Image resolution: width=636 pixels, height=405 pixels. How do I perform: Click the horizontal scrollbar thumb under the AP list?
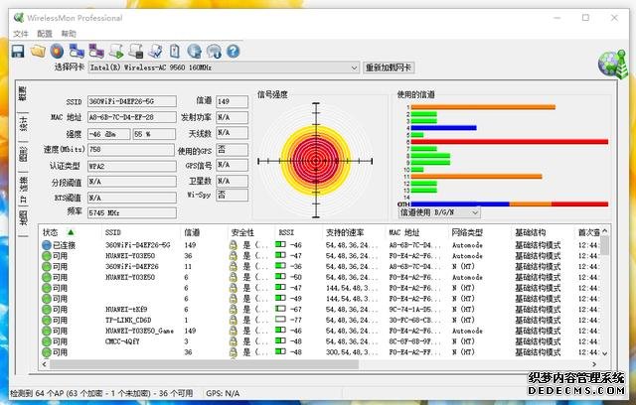click(204, 364)
